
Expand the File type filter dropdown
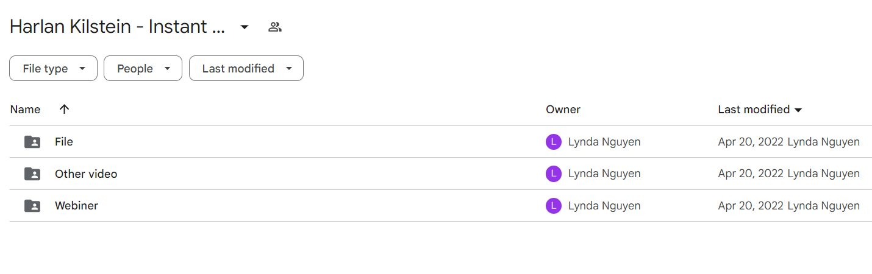[x=53, y=68]
